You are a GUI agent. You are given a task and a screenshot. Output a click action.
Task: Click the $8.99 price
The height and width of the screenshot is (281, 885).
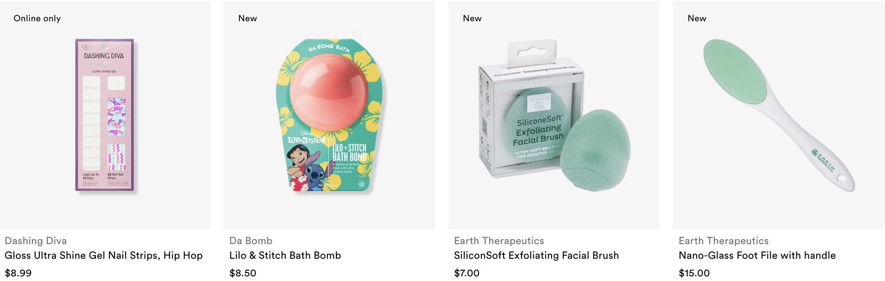pyautogui.click(x=18, y=273)
